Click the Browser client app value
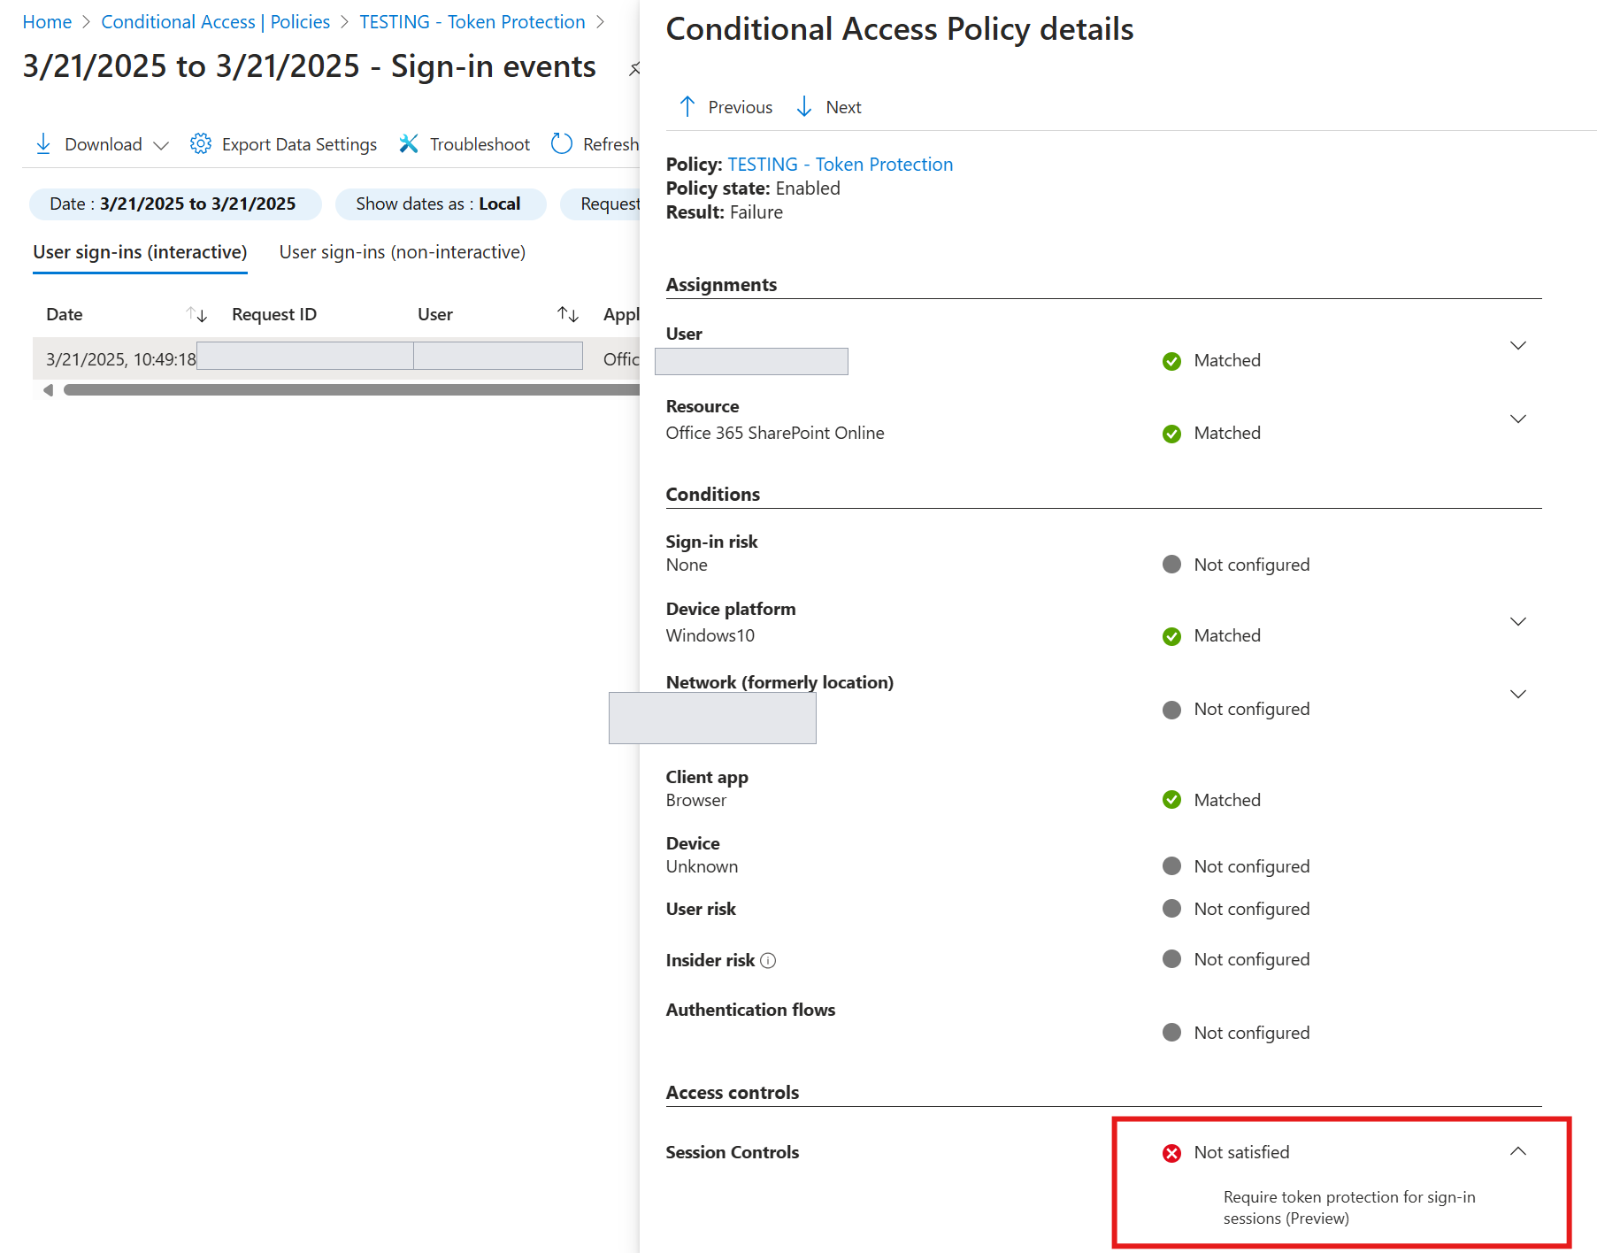Screen dimensions: 1597x1253 point(696,800)
